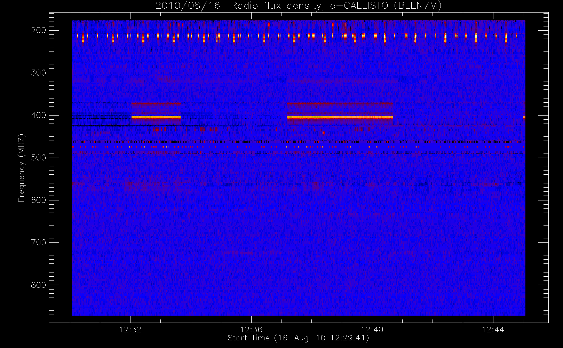
Task: Click the 12:32 time tick label
Action: 130,330
